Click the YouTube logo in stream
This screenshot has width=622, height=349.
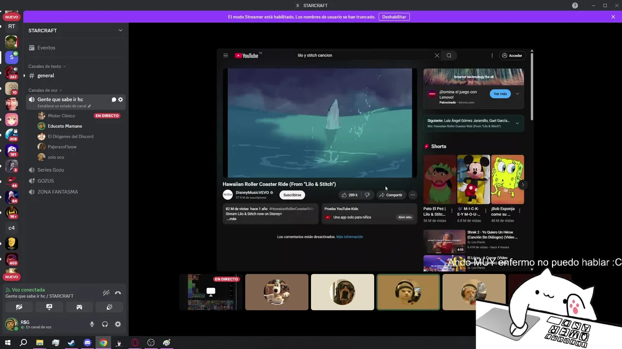[247, 55]
